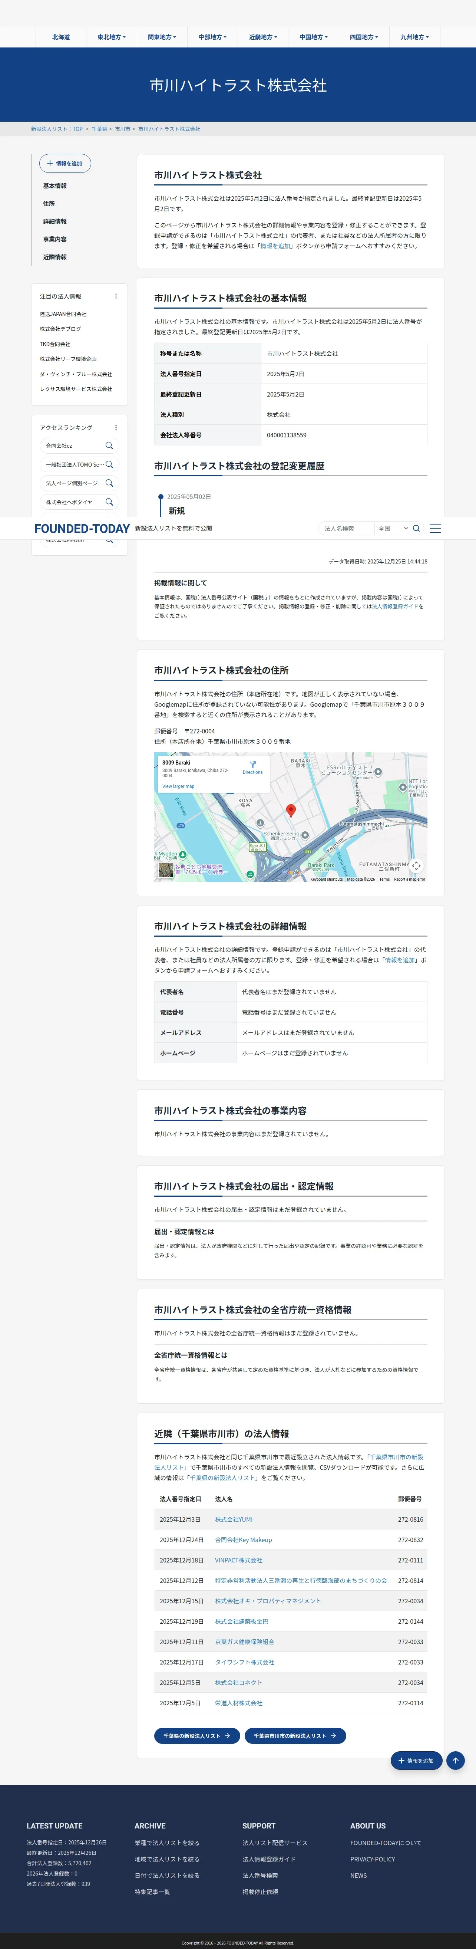Open footer link PRIVACY-POLICY

[373, 1859]
